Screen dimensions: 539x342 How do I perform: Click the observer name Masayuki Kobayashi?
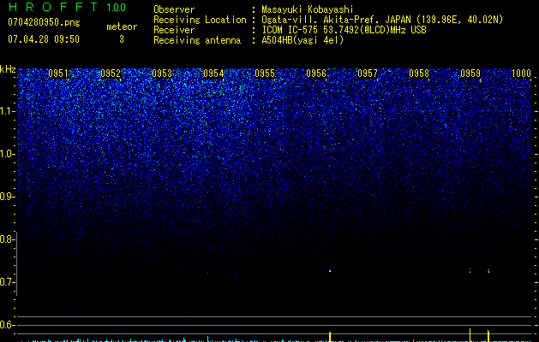[308, 10]
